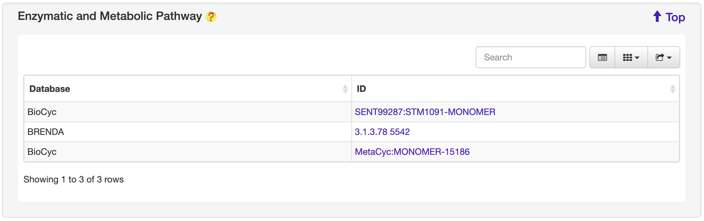Select the BRENDA database cell
This screenshot has width=704, height=221.
[x=46, y=132]
